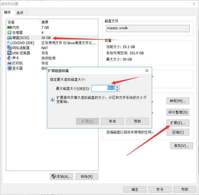The height and width of the screenshot is (195, 199).
Task: Click the processor device icon
Action: click(9, 32)
